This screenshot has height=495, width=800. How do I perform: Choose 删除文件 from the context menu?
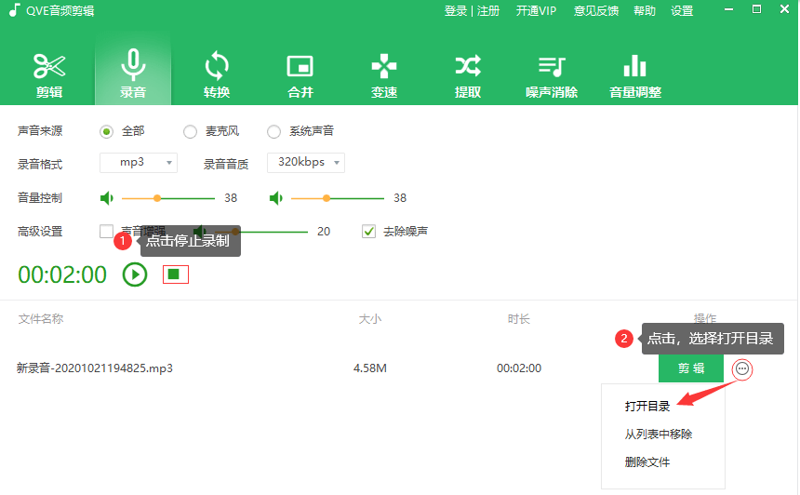(647, 462)
